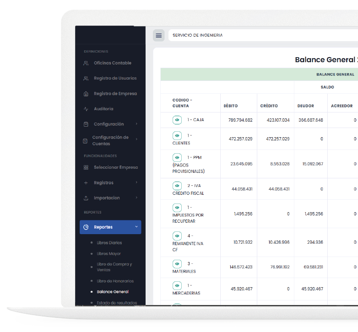The width and height of the screenshot is (358, 332).
Task: Expand the Importacion submenu chevron
Action: pyautogui.click(x=136, y=198)
